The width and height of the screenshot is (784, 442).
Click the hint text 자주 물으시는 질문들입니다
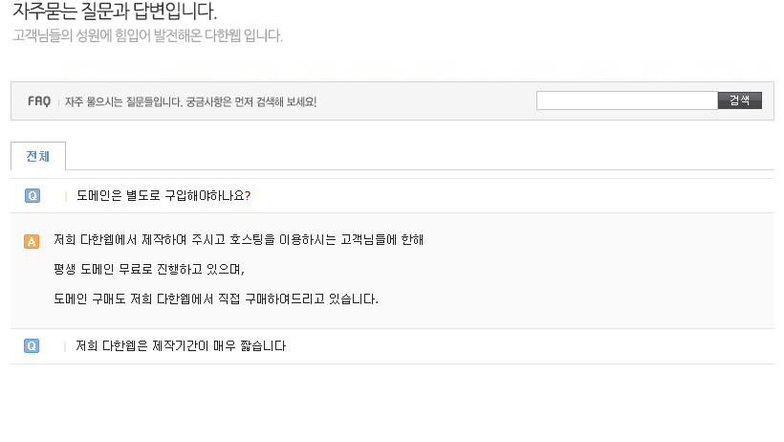point(190,101)
